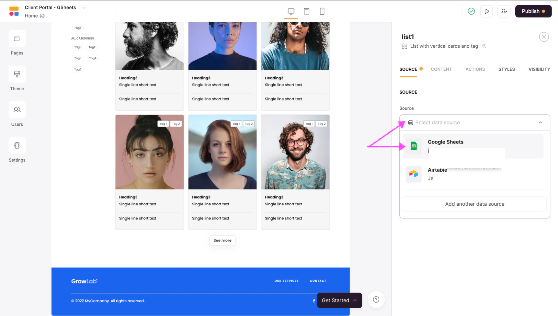Open OUR SERVICES footer link
The width and height of the screenshot is (558, 316).
[286, 281]
